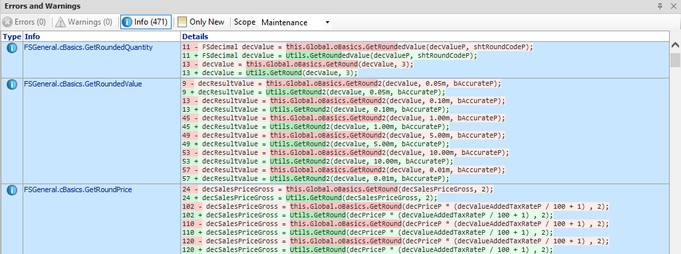
Task: Select FSGeneral.cBasics.GetRoundPrice entry
Action: (78, 190)
